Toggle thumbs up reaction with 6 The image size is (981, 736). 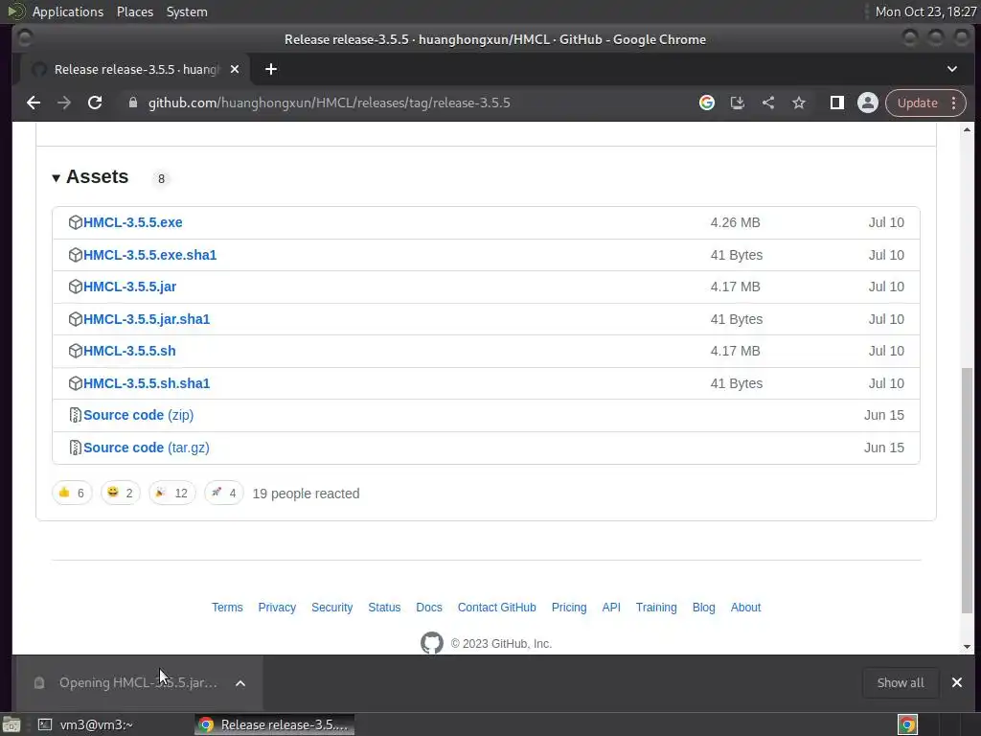[x=72, y=494]
